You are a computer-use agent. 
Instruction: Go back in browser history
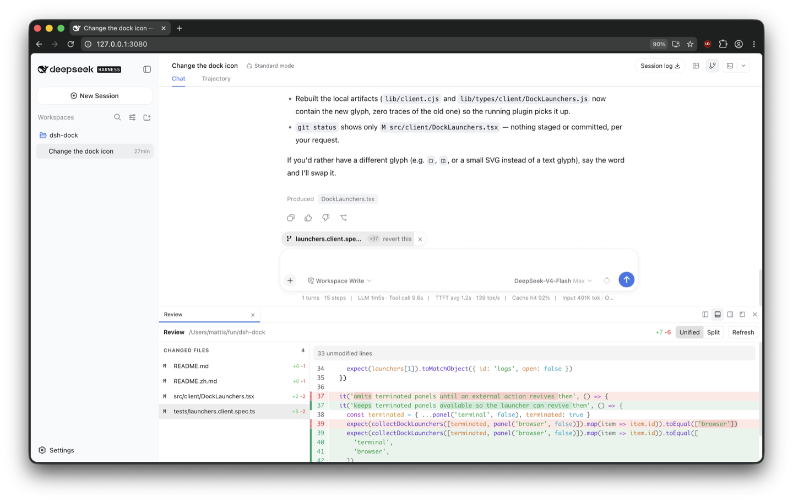(x=39, y=44)
